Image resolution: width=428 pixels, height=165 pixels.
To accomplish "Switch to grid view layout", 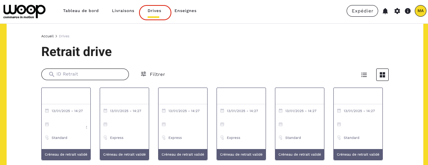I will (x=382, y=75).
